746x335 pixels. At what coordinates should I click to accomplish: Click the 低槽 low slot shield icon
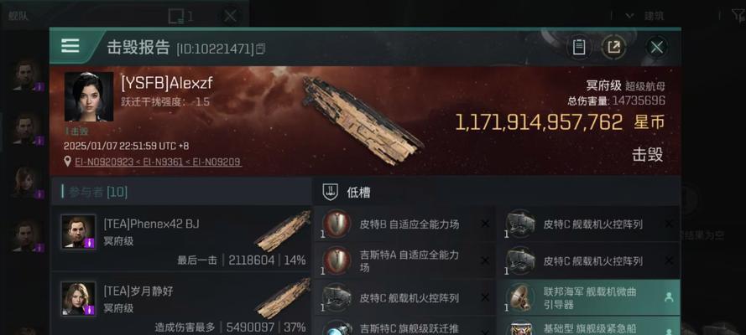pyautogui.click(x=330, y=192)
